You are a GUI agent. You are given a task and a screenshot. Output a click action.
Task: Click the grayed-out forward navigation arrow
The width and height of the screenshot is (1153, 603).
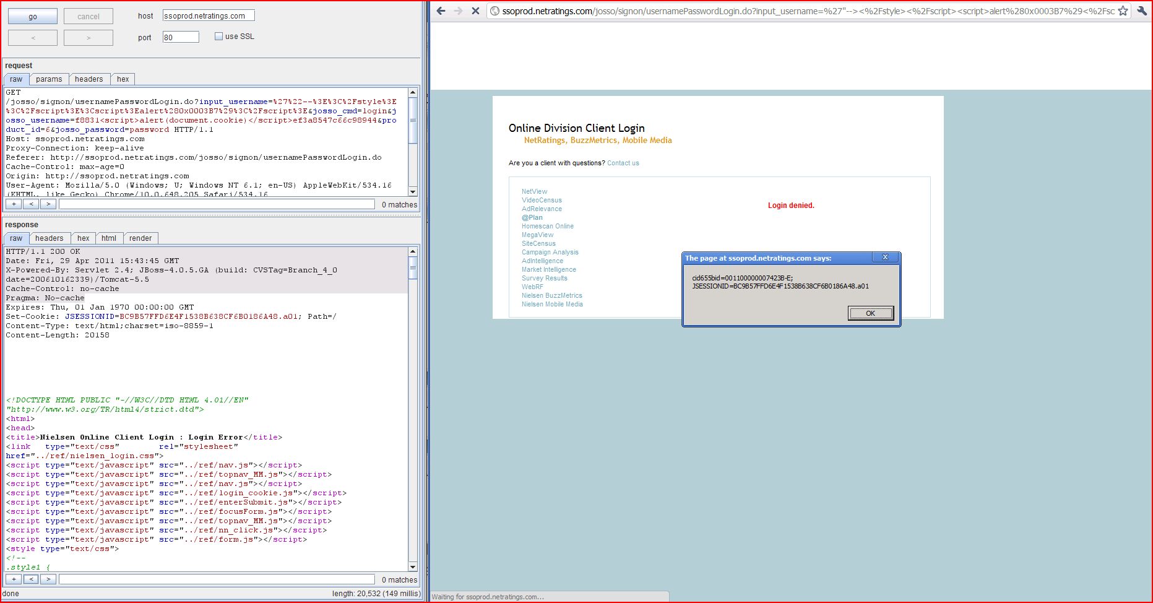tap(457, 11)
